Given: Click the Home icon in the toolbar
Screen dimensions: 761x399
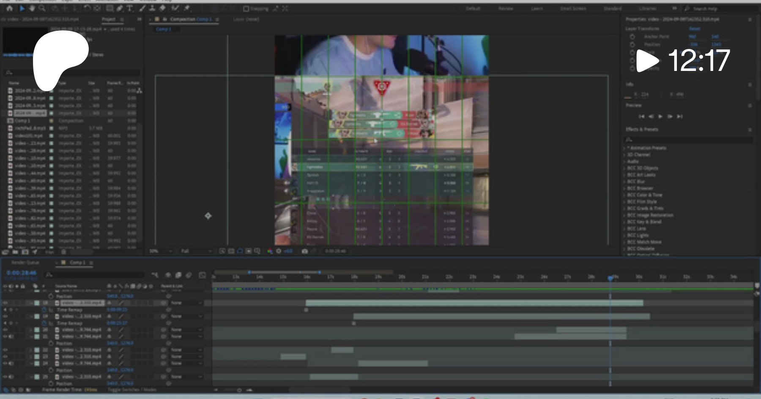Looking at the screenshot, I should (x=9, y=8).
